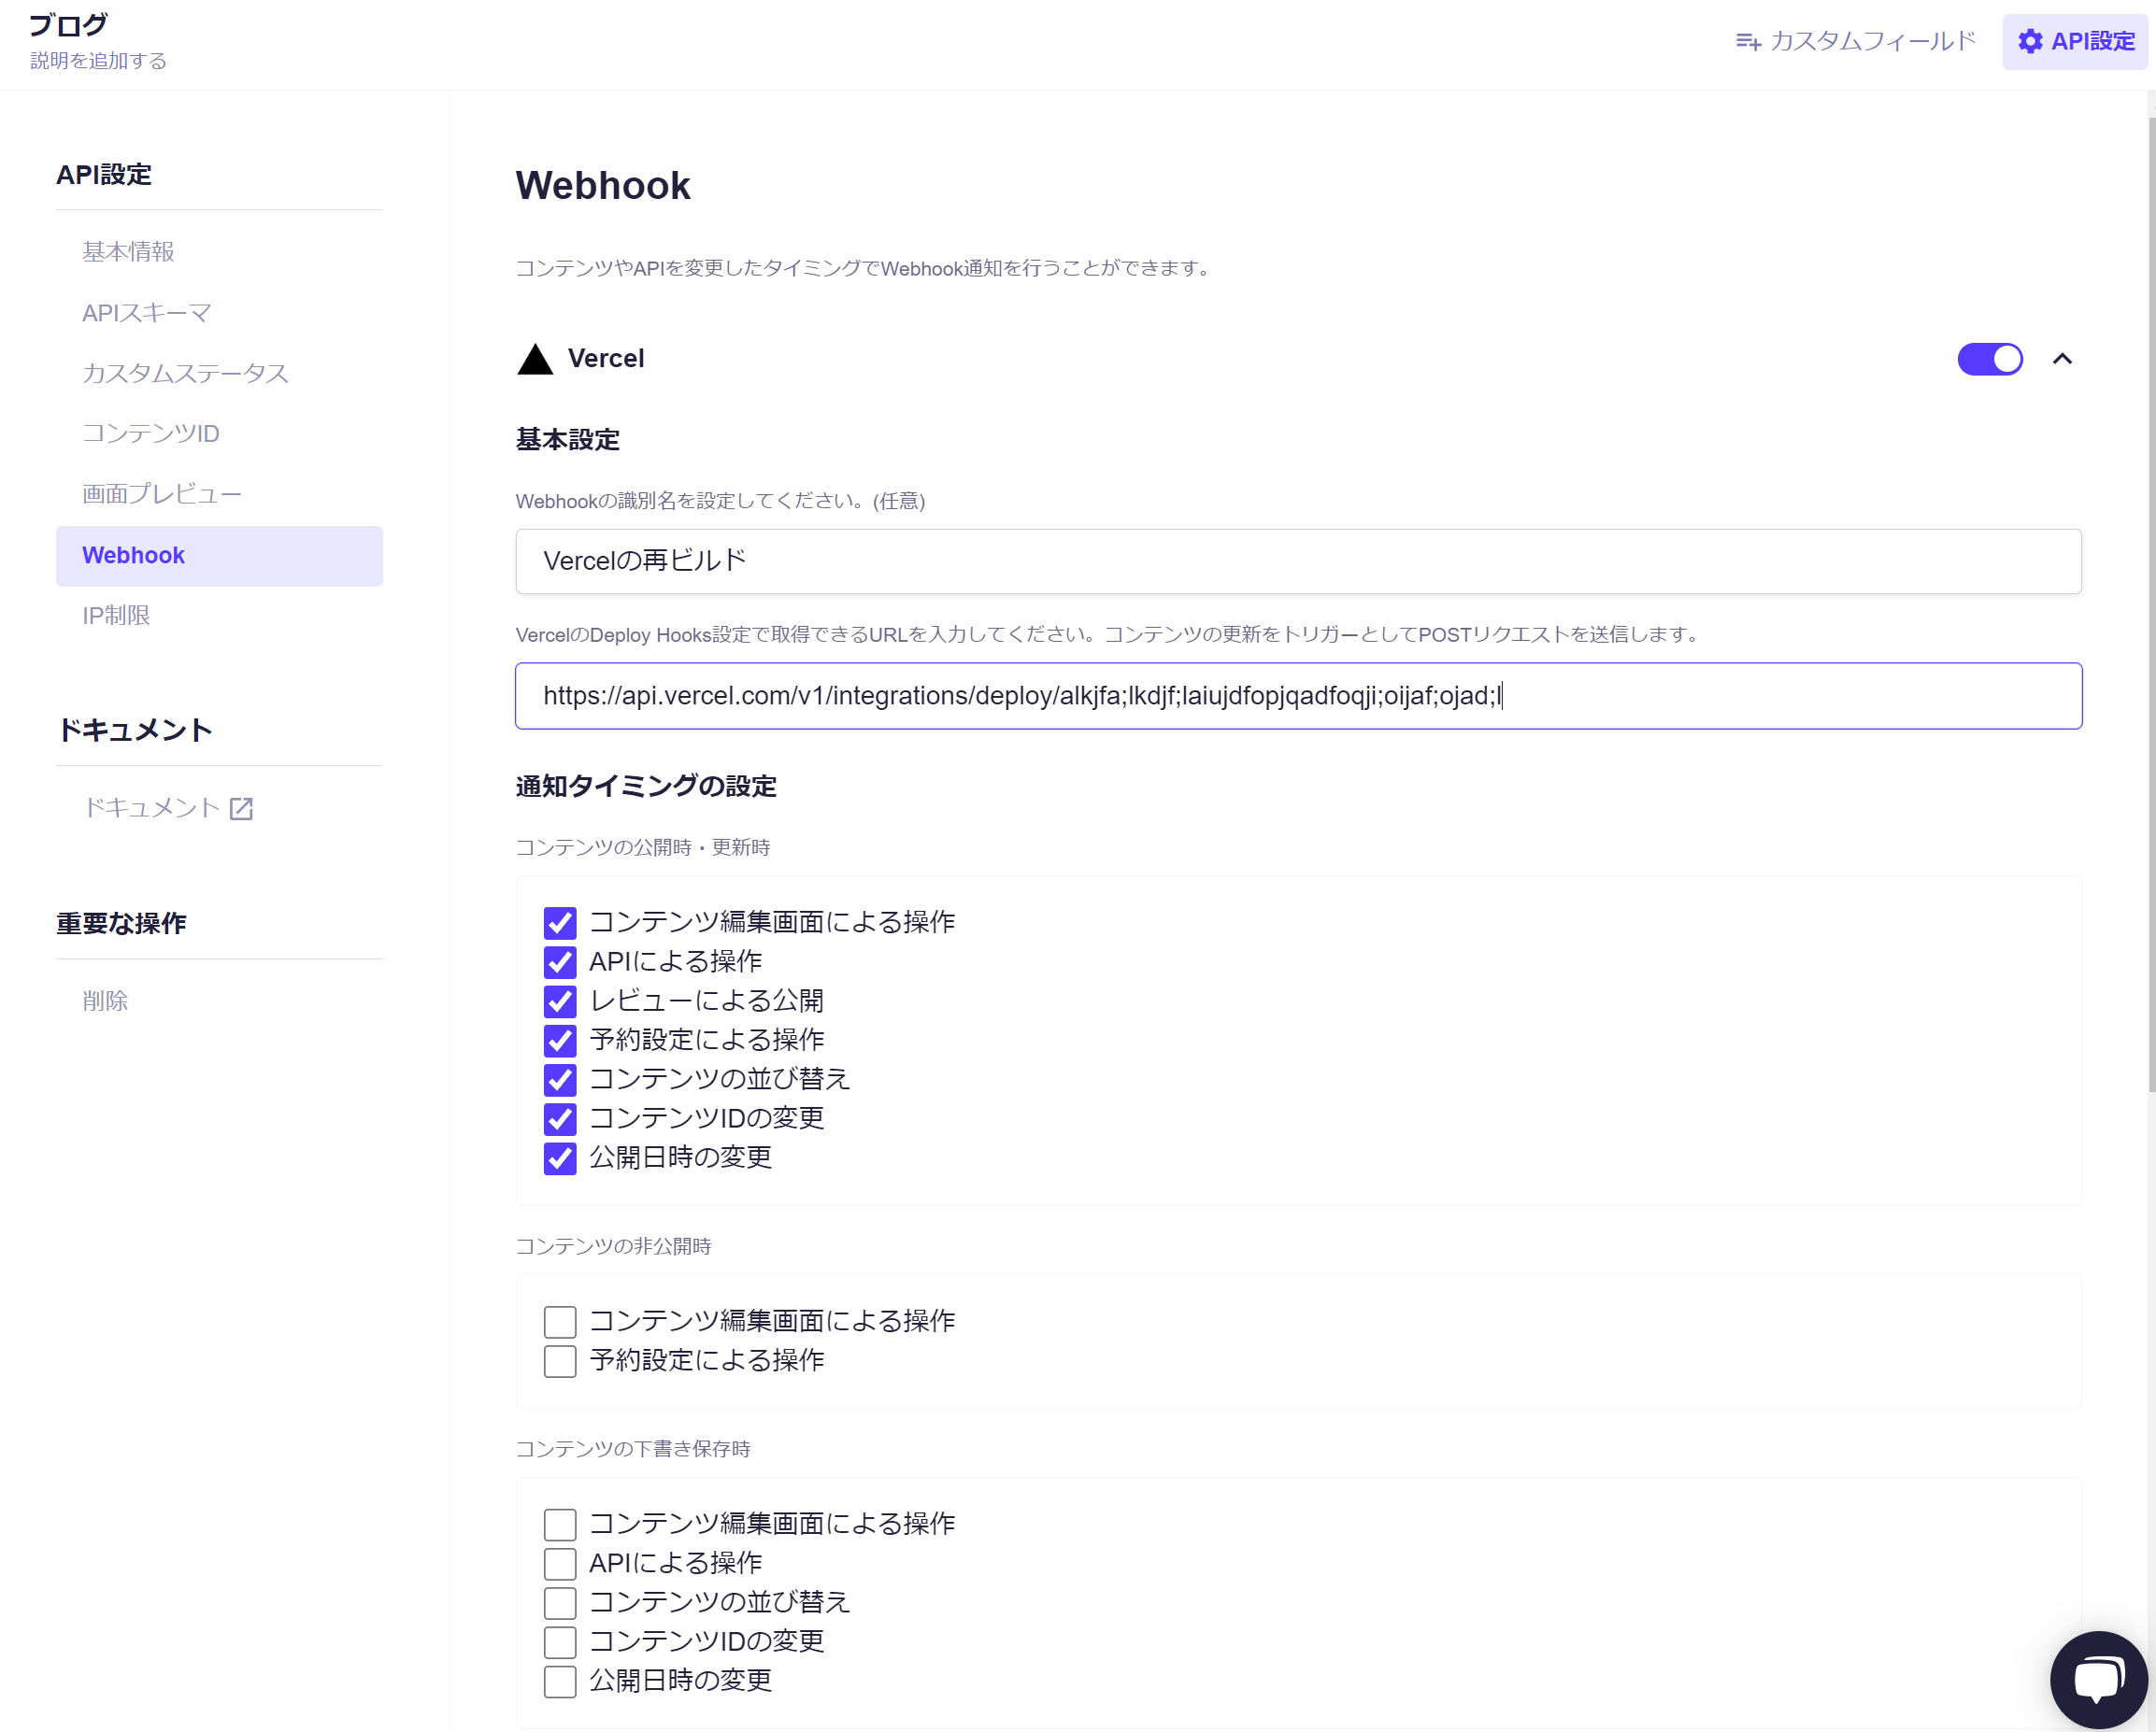Uncheck 公開時 APIによる操作 checkbox
This screenshot has width=2156, height=1732.
[x=560, y=961]
